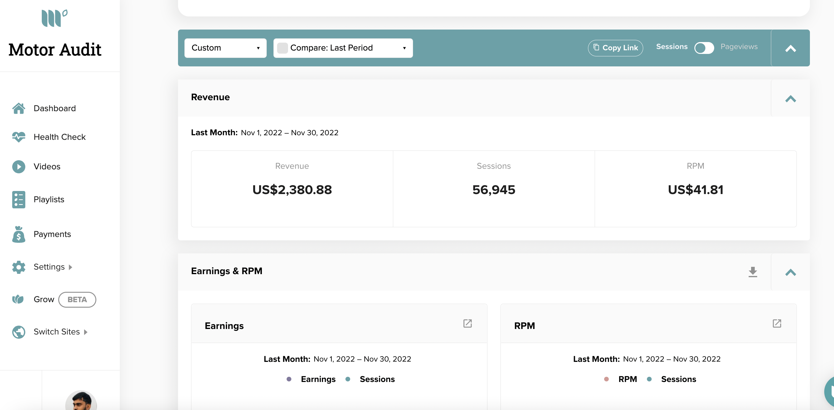Open Playlists in the sidebar
834x410 pixels.
[49, 199]
